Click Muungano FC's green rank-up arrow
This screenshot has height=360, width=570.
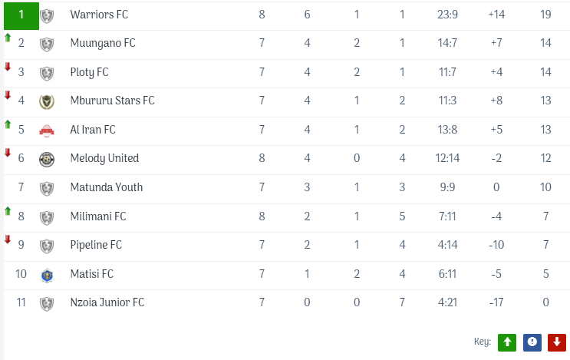click(x=8, y=38)
